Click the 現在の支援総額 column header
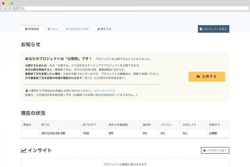The width and height of the screenshot is (250, 167). coord(123,125)
